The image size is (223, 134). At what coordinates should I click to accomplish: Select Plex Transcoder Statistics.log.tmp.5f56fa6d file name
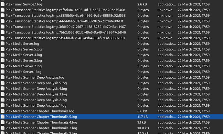coord(65,38)
